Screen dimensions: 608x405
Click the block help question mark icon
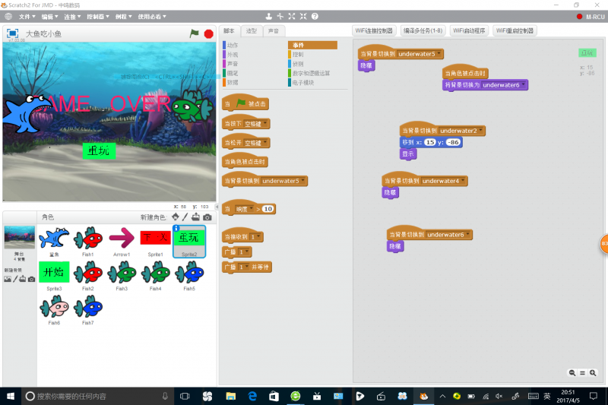(315, 16)
